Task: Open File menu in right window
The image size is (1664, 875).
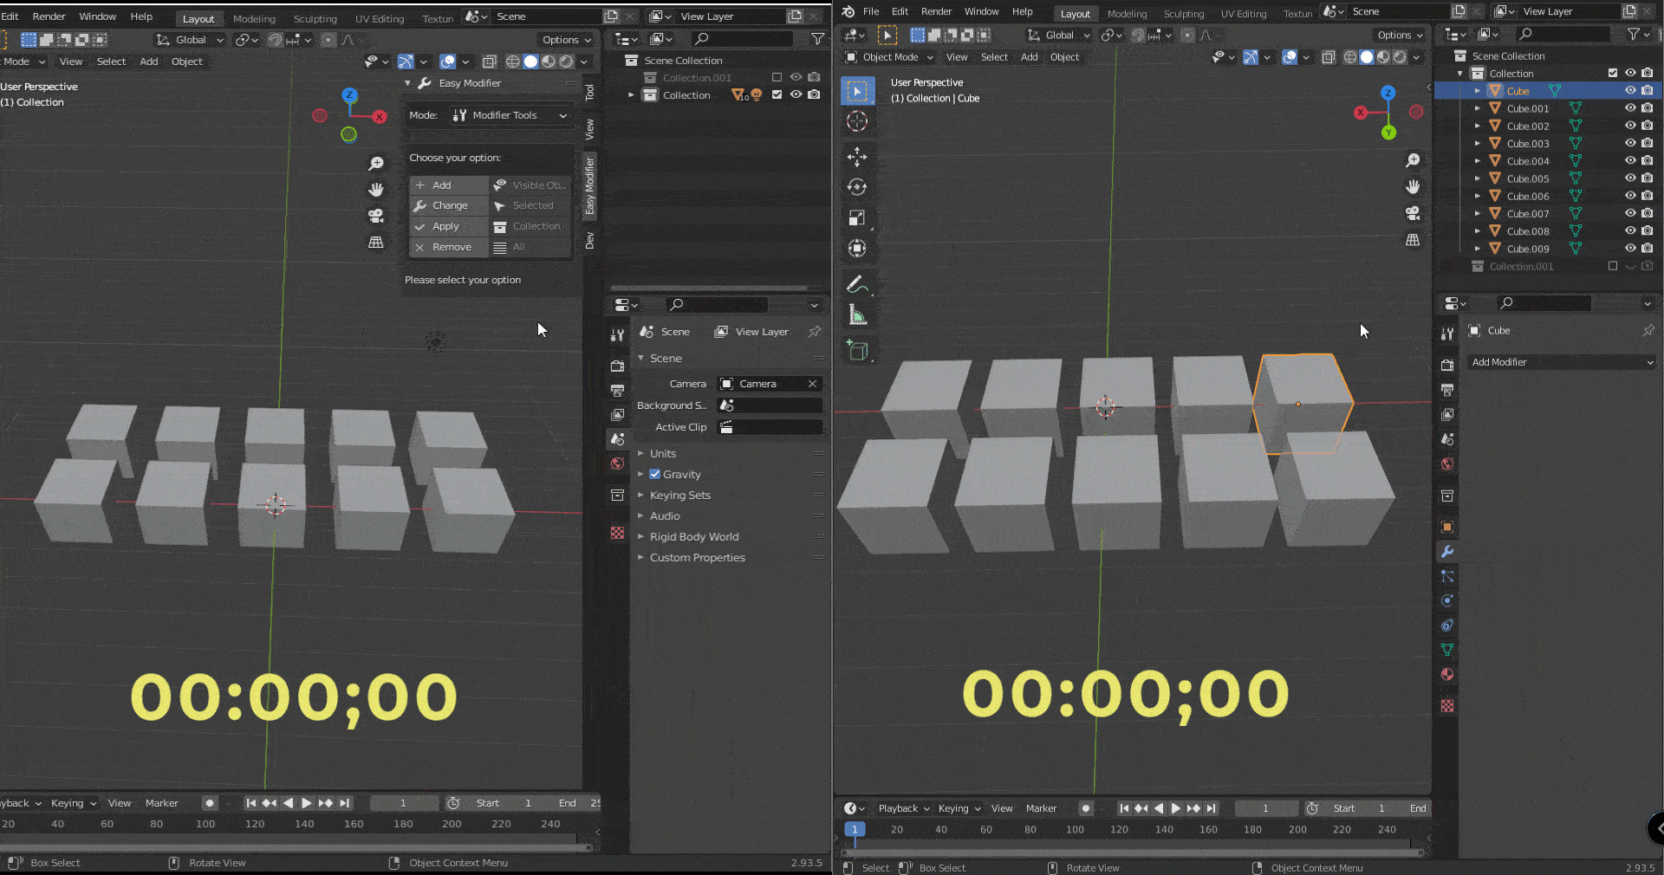Action: (871, 11)
